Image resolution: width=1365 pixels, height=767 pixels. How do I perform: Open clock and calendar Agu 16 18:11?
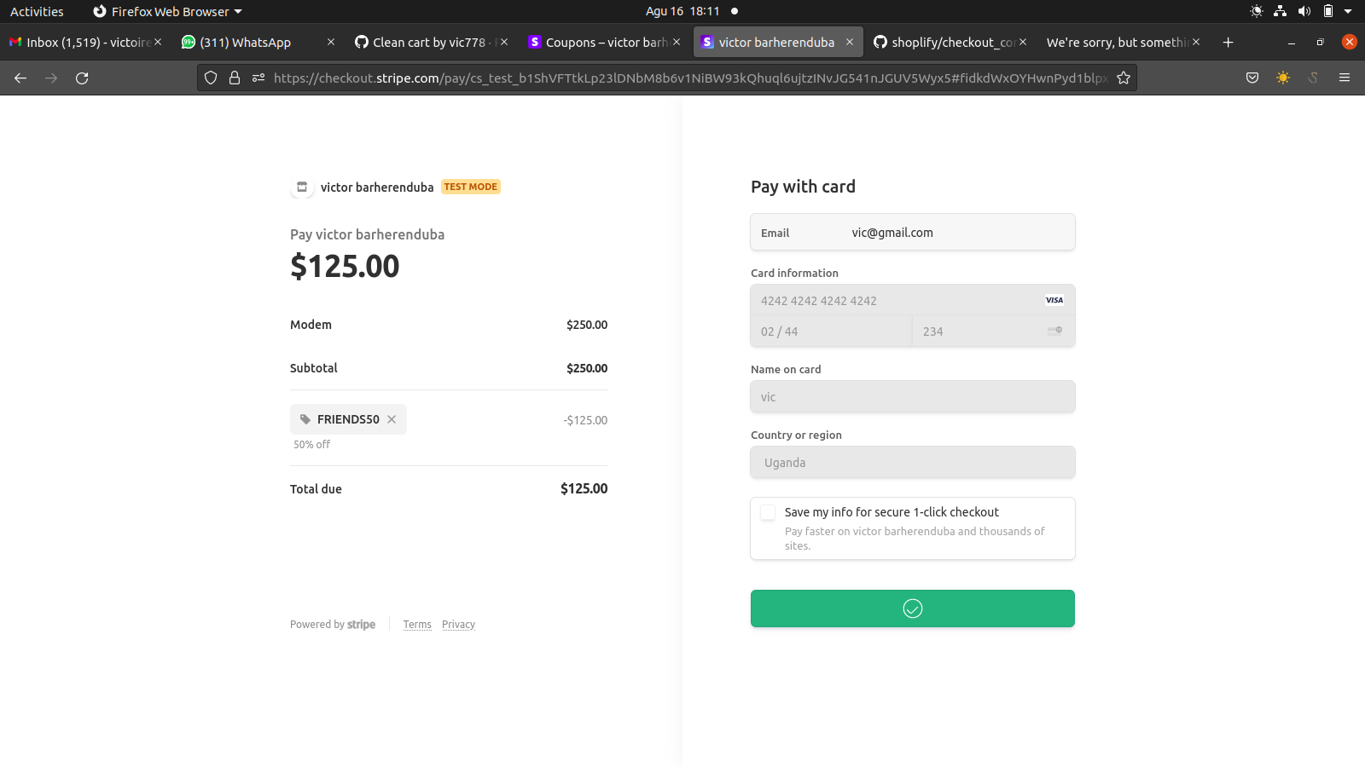[682, 11]
